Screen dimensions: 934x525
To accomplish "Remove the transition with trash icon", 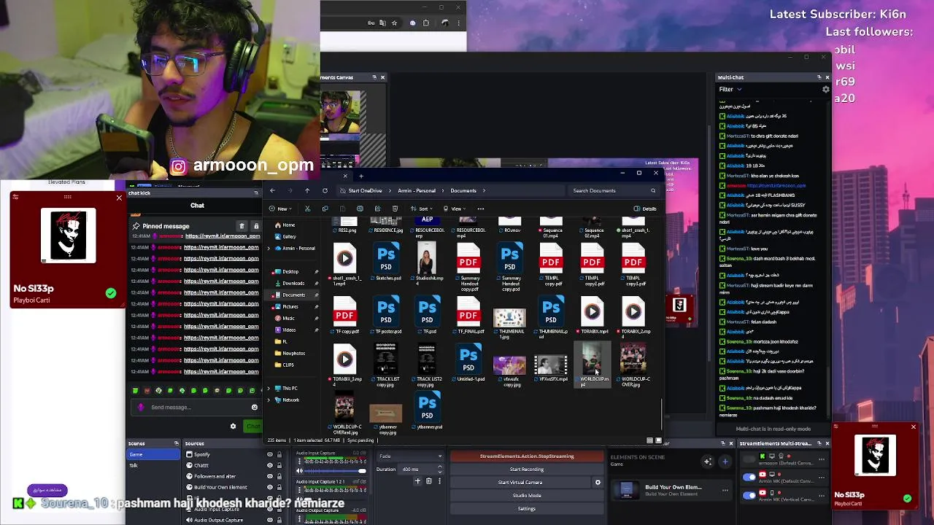I will pyautogui.click(x=429, y=481).
